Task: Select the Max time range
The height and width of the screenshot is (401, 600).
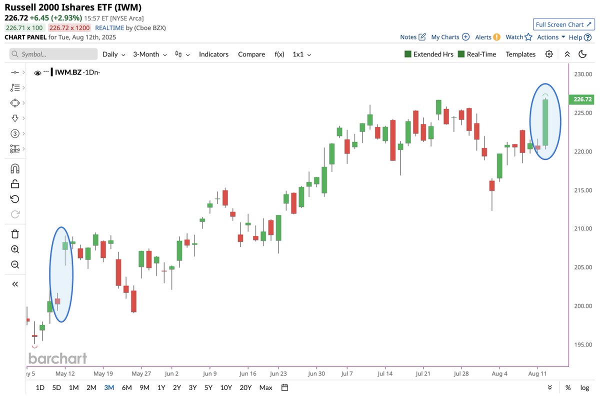Action: tap(266, 387)
